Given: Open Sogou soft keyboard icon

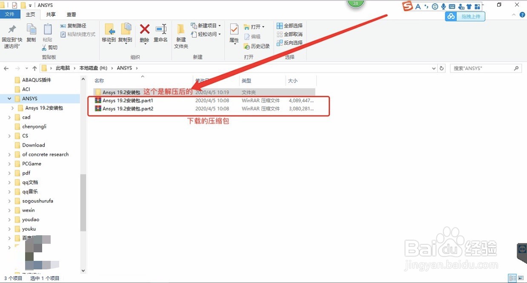Looking at the screenshot, I should coord(452,6).
